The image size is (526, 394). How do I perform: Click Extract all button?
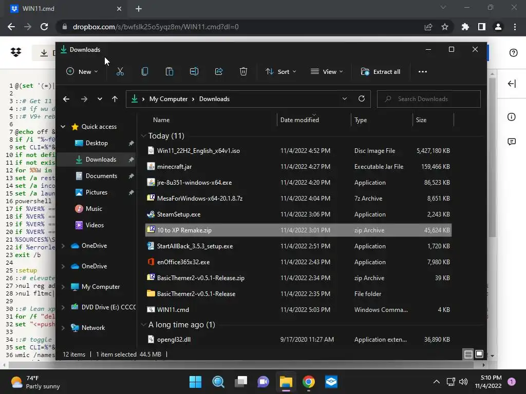tap(381, 72)
